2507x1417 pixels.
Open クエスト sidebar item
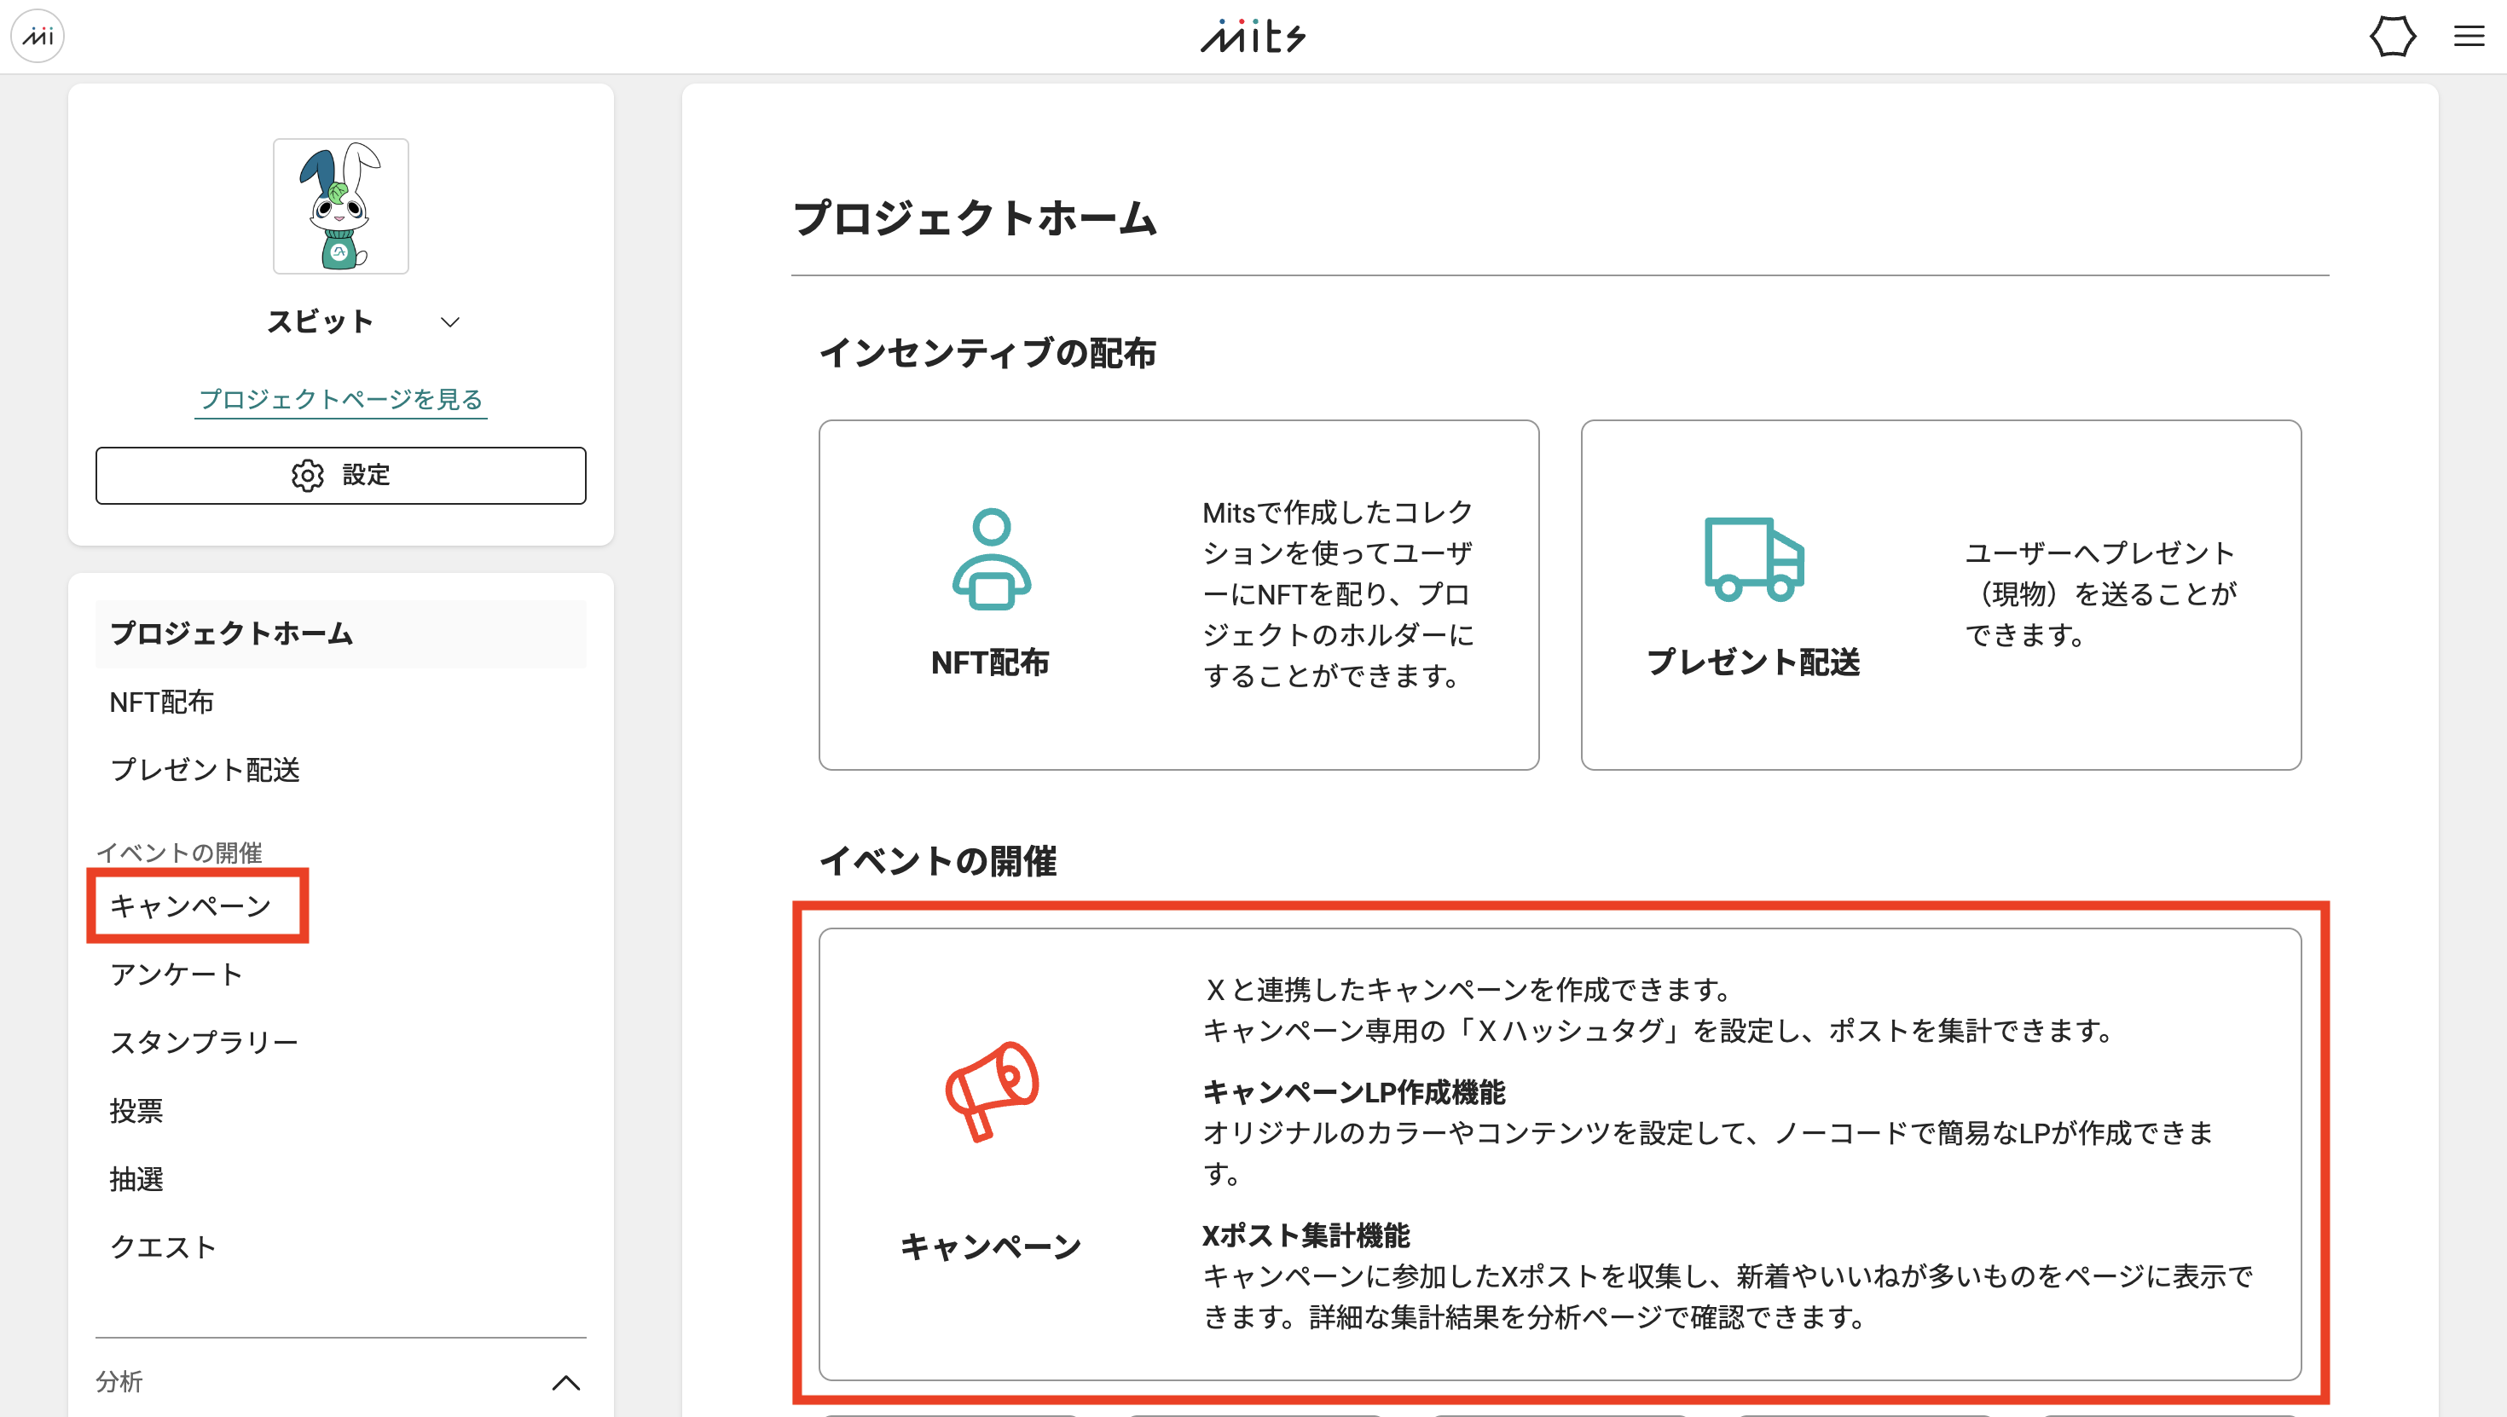[163, 1246]
